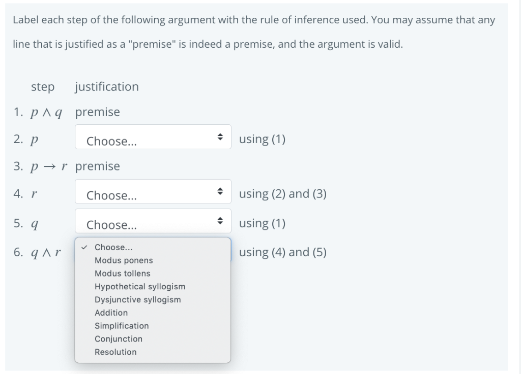Click the step column header
The image size is (521, 374).
[43, 87]
